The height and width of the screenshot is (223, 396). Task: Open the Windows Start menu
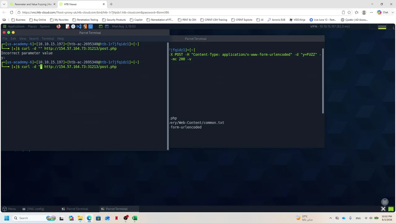[6, 218]
